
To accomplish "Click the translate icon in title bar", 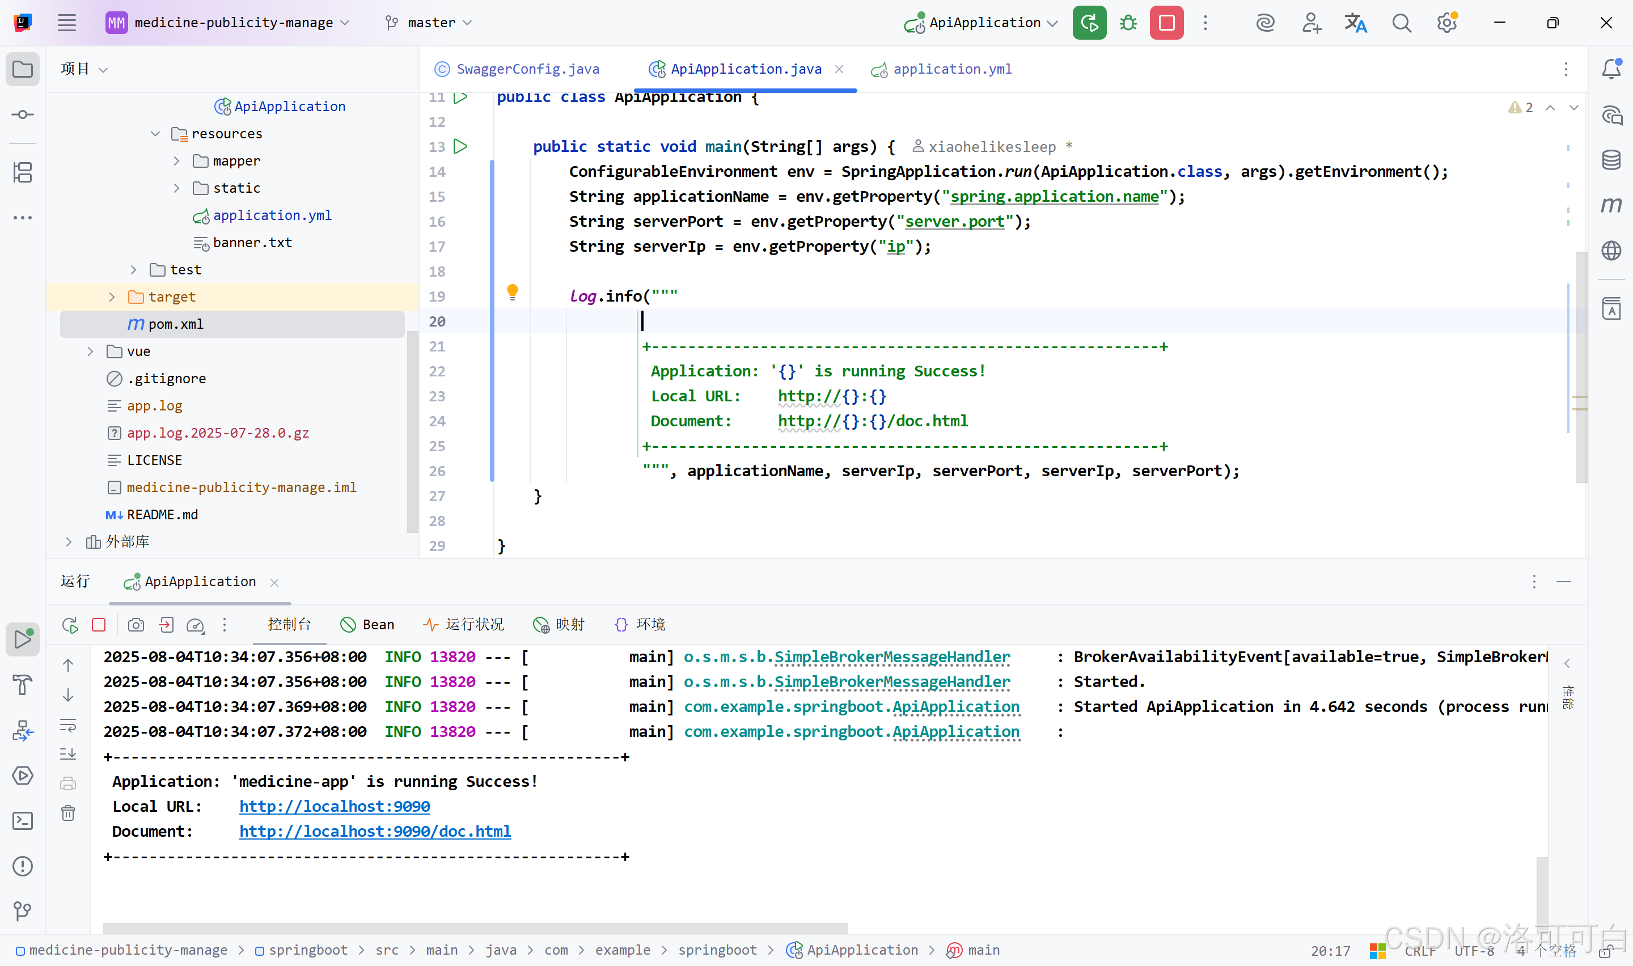I will coord(1356,23).
